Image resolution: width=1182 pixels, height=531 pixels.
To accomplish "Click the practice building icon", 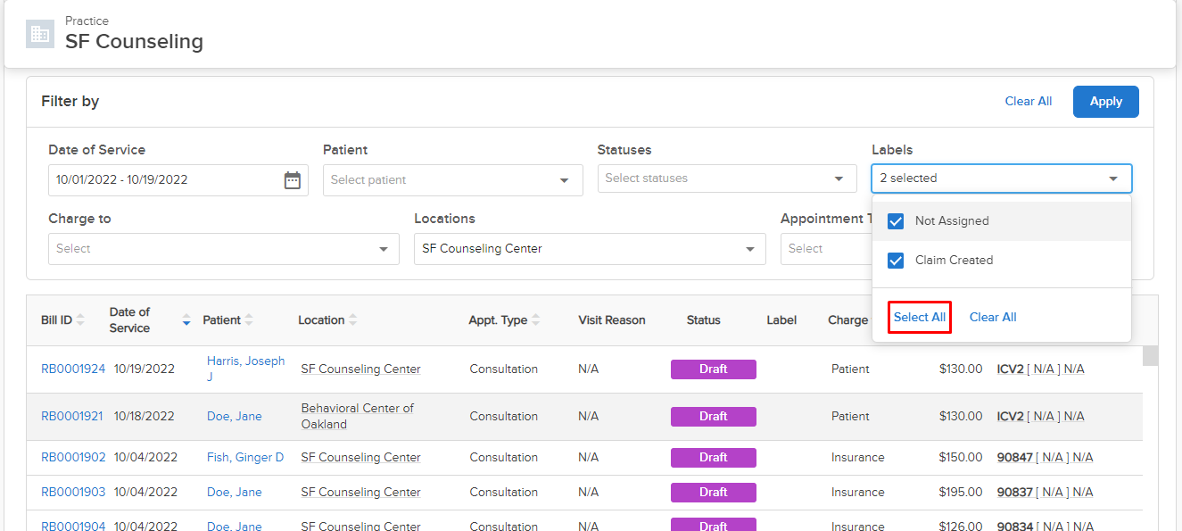I will 40,34.
